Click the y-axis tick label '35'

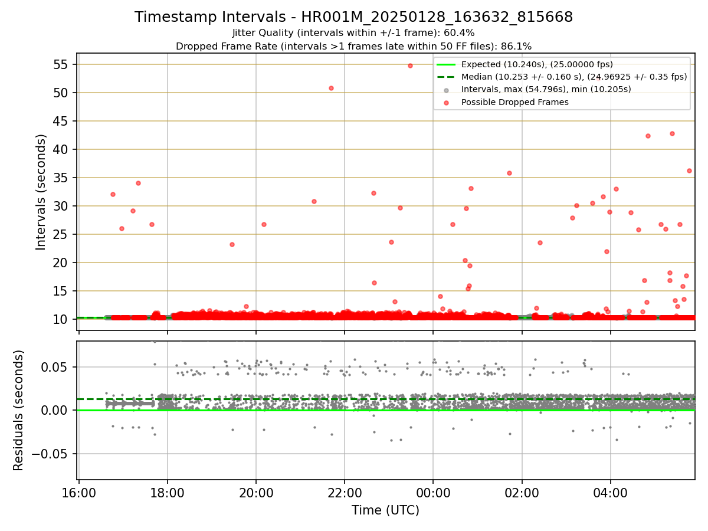[x=61, y=178]
